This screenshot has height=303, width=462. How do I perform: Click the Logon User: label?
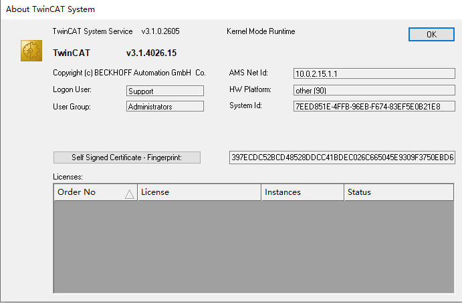point(72,89)
